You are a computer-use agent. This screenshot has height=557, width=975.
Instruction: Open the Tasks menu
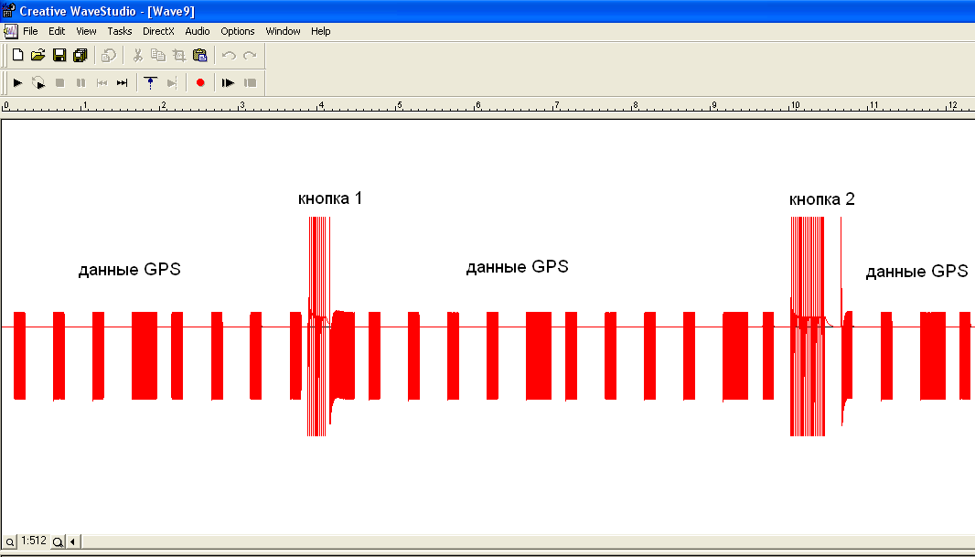click(x=120, y=31)
